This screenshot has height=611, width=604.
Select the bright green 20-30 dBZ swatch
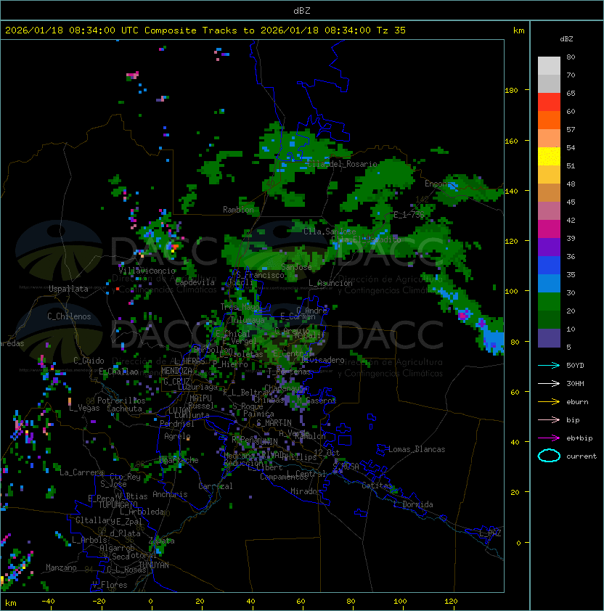tap(549, 302)
